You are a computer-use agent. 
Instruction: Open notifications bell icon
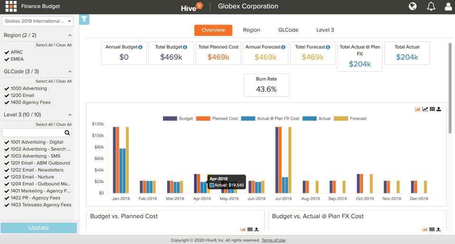[x=431, y=6]
